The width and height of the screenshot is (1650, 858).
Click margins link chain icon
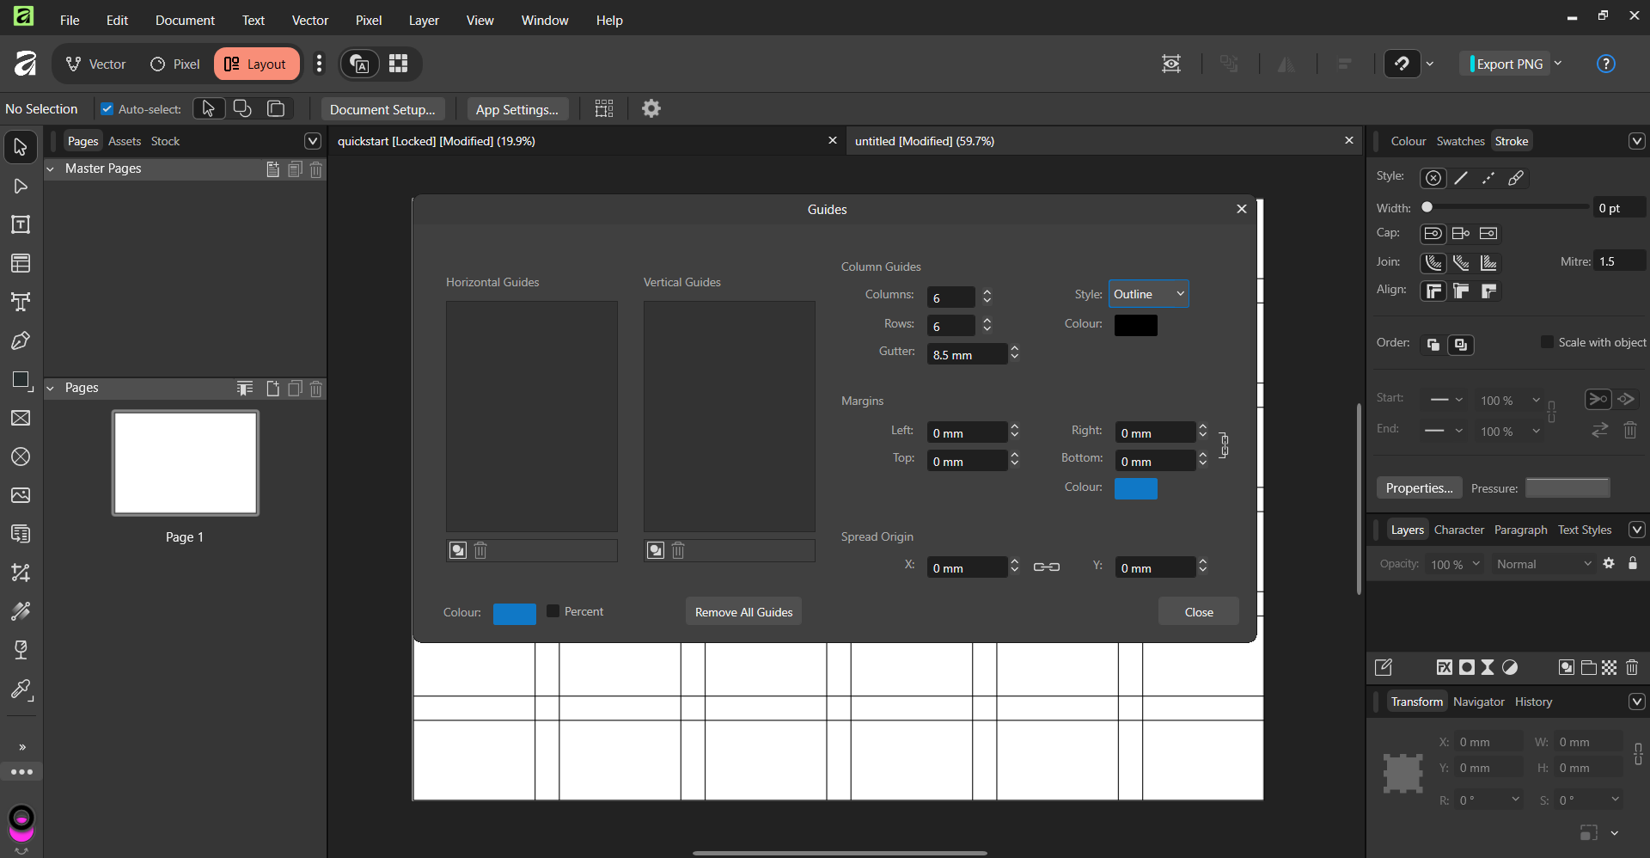1224,445
